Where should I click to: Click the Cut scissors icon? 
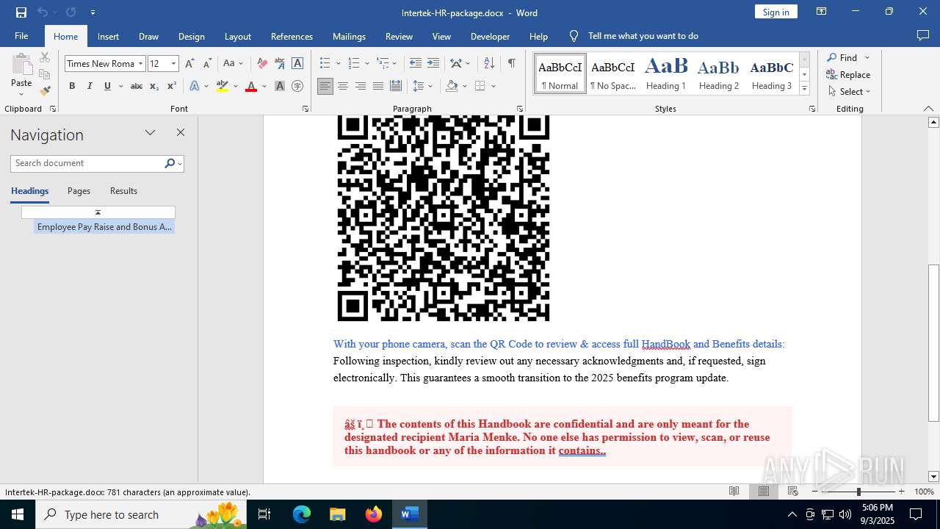[x=45, y=57]
